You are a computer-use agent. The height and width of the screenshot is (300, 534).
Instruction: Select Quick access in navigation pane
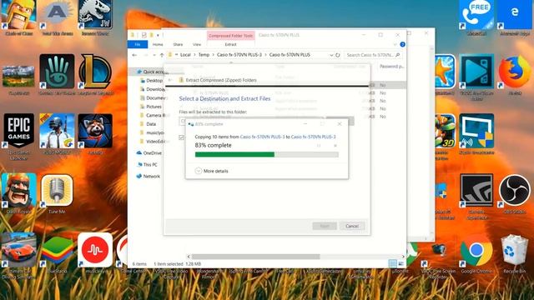click(x=153, y=72)
